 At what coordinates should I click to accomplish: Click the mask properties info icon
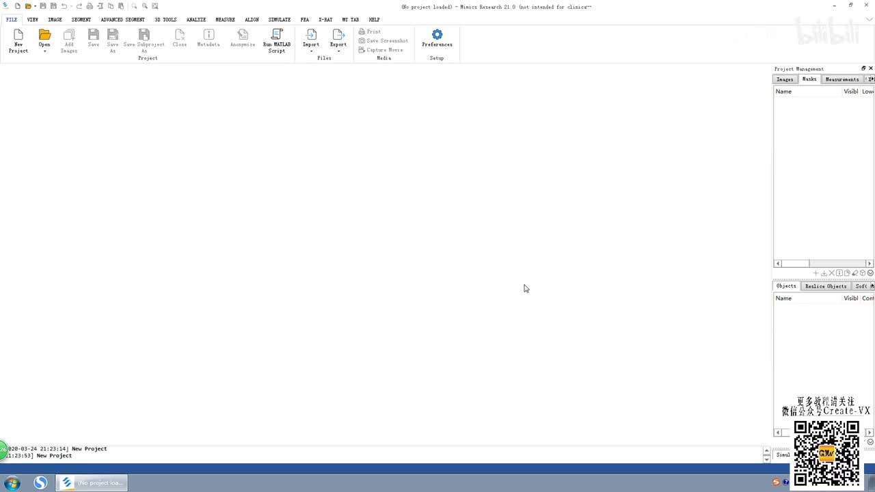839,273
